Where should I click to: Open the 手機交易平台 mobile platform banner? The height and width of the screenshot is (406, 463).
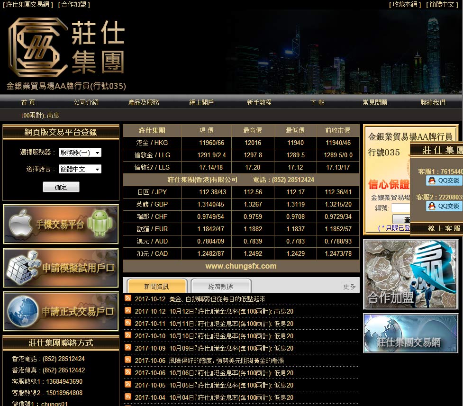61,225
